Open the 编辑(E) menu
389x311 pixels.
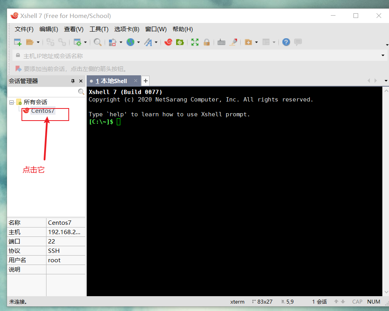(48, 29)
